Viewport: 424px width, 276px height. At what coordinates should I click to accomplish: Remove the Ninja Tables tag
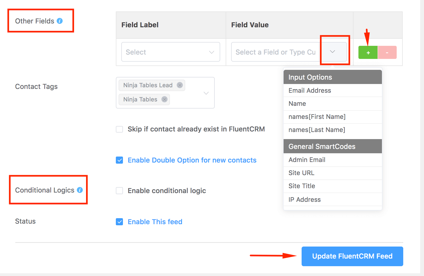(164, 99)
